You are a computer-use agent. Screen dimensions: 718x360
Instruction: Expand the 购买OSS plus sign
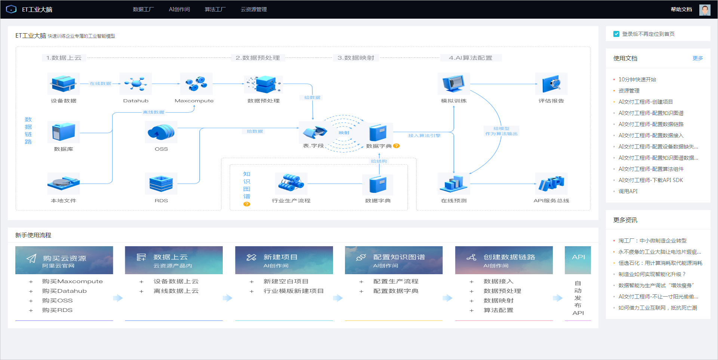pyautogui.click(x=31, y=301)
